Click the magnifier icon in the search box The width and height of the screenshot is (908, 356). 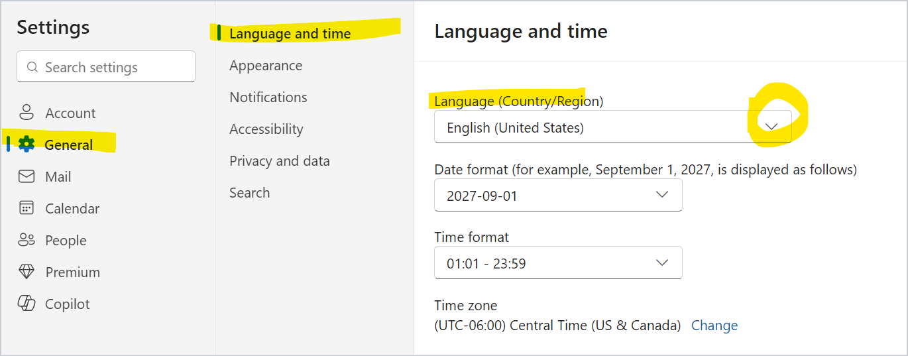tap(32, 67)
